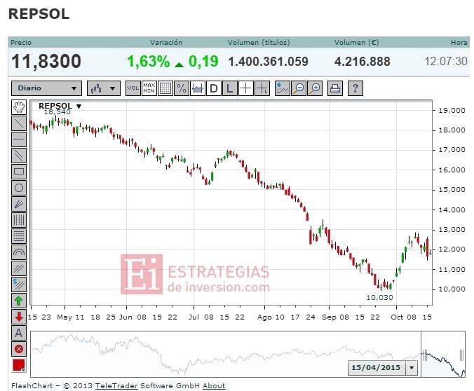The width and height of the screenshot is (474, 391).
Task: Click the Variación column header
Action: 166,42
